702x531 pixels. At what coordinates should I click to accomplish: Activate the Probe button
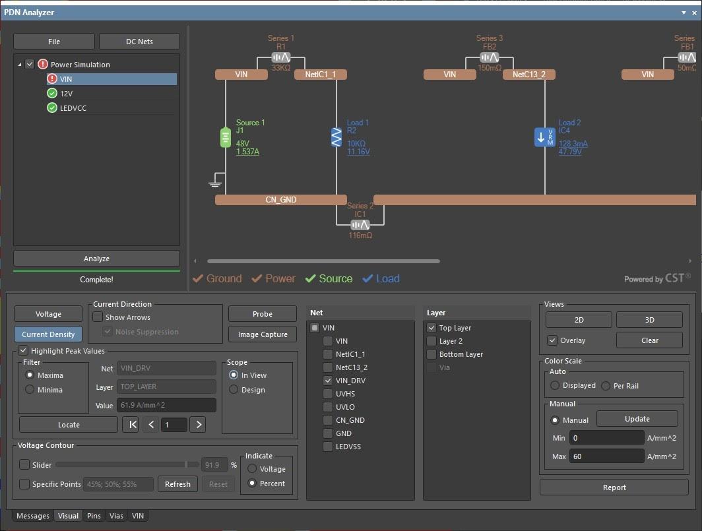coord(263,314)
